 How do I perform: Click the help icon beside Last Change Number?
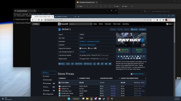(73, 52)
